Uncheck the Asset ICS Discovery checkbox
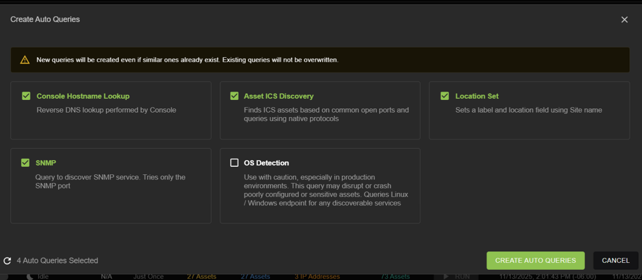642x280 pixels. (234, 96)
